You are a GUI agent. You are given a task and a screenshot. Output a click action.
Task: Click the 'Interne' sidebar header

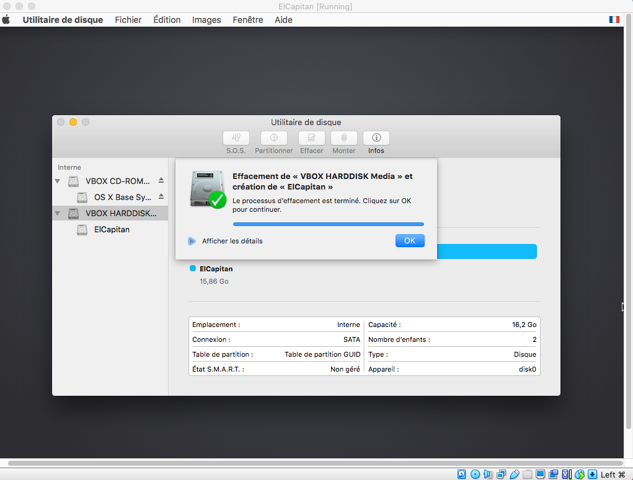tap(69, 167)
